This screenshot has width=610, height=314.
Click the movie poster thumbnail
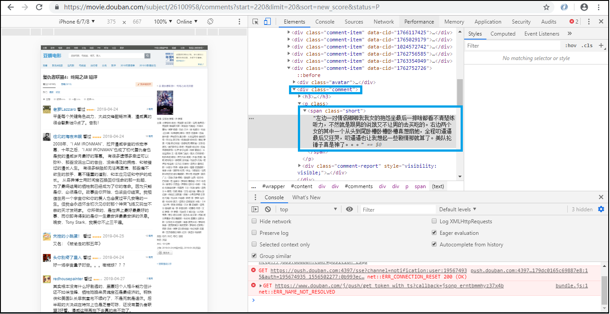pyautogui.click(x=165, y=103)
